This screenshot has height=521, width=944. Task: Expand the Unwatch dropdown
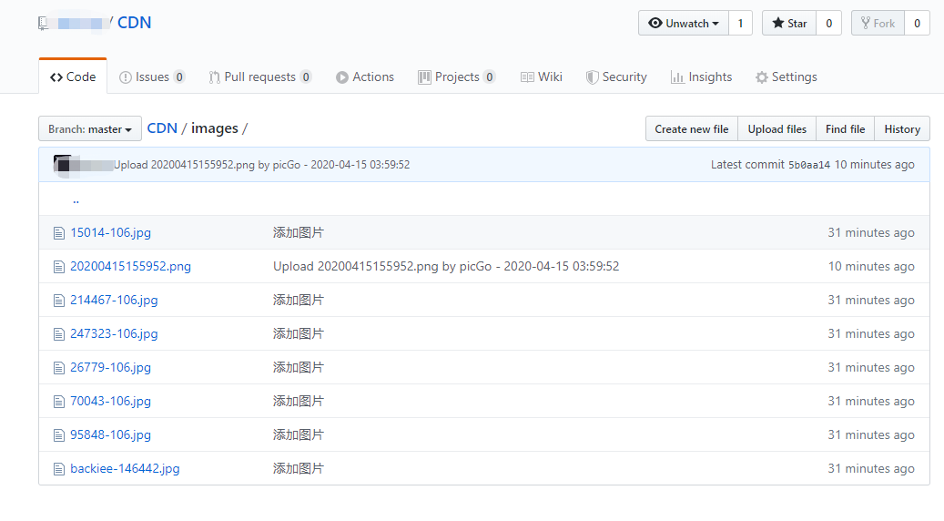tap(684, 24)
